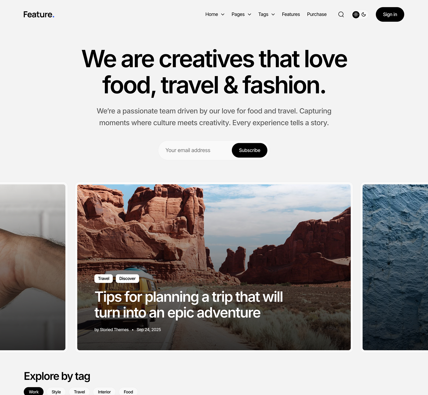
Task: Select the Style tag filter
Action: click(56, 392)
